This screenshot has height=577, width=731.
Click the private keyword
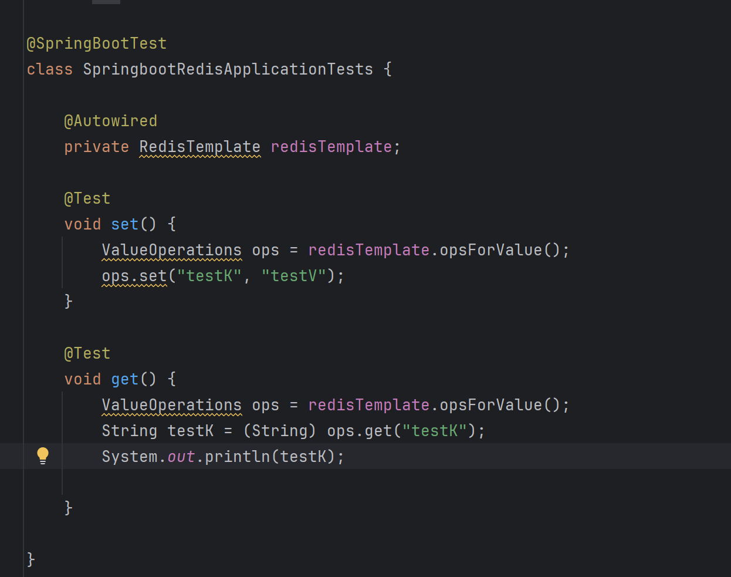[x=97, y=147]
